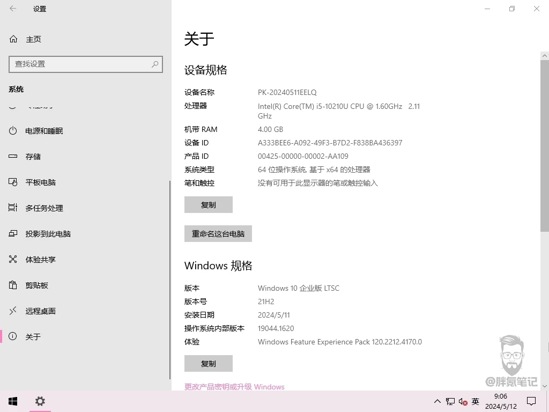Click the sidebar scrollbar
The width and height of the screenshot is (549, 412).
(x=170, y=279)
